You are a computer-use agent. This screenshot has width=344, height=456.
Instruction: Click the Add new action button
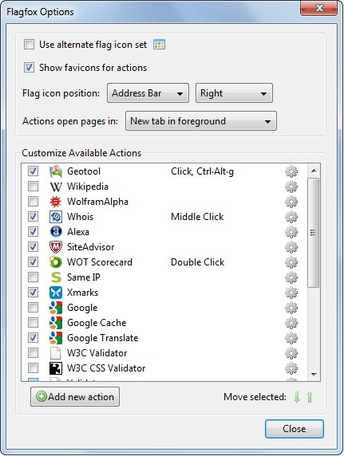[75, 397]
